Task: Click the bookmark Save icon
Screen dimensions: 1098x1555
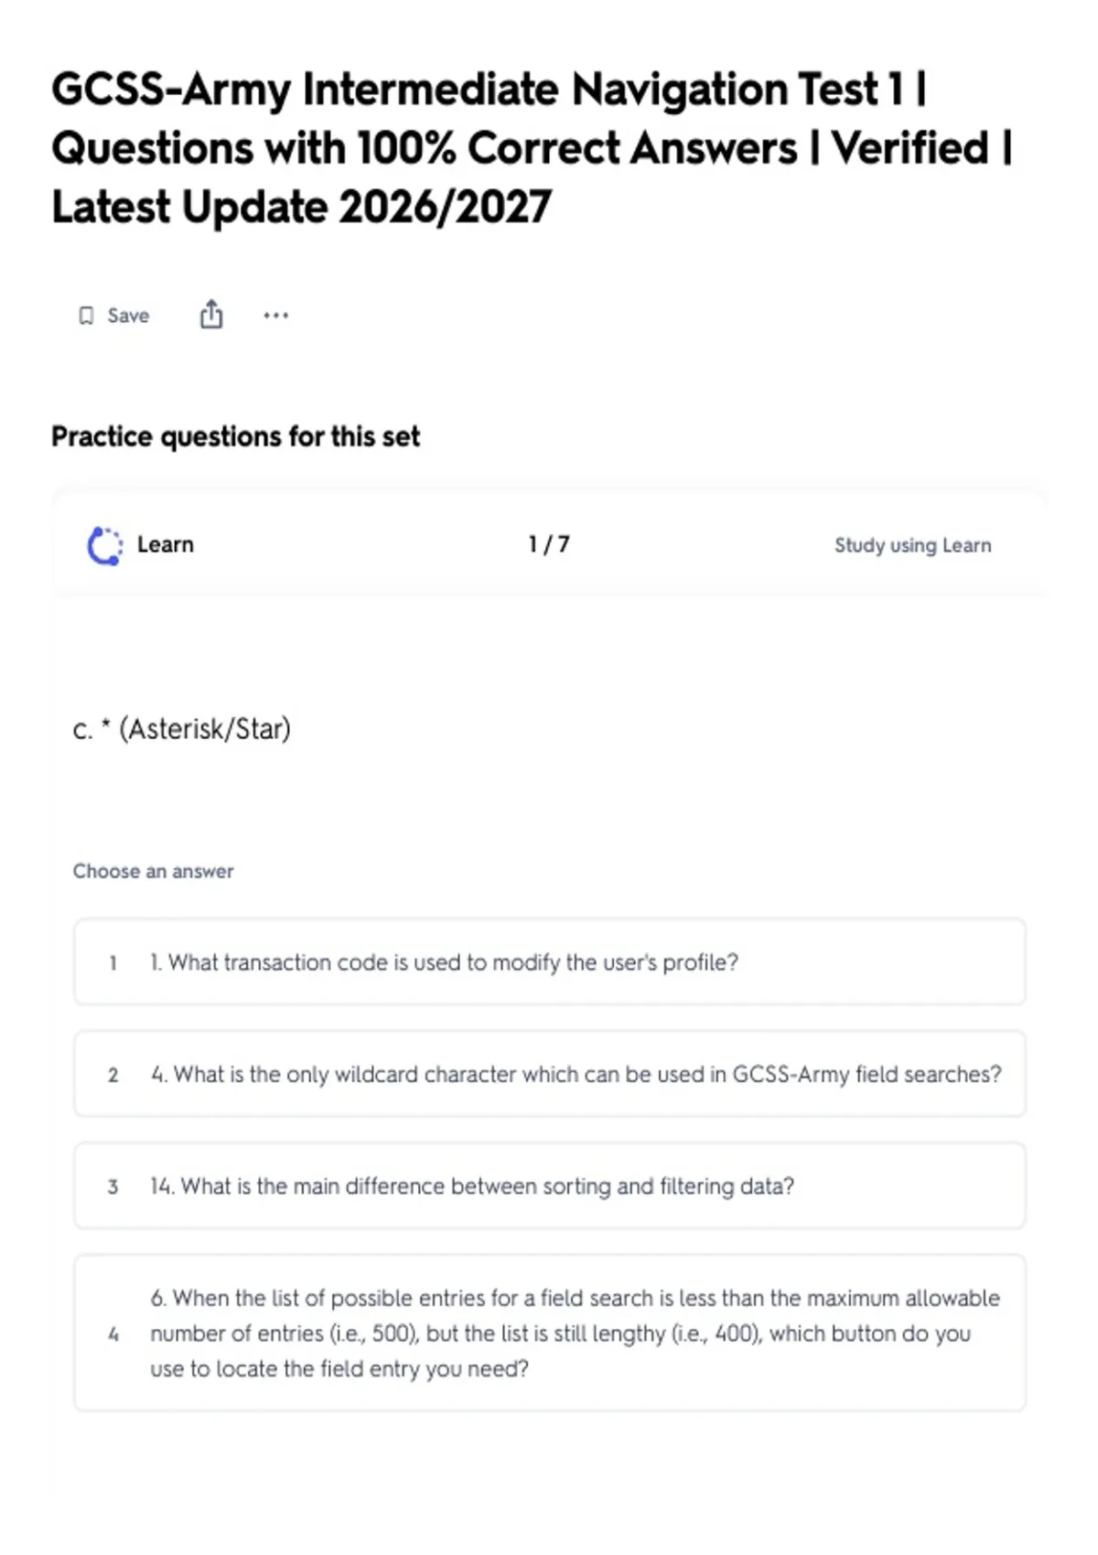Action: tap(86, 316)
